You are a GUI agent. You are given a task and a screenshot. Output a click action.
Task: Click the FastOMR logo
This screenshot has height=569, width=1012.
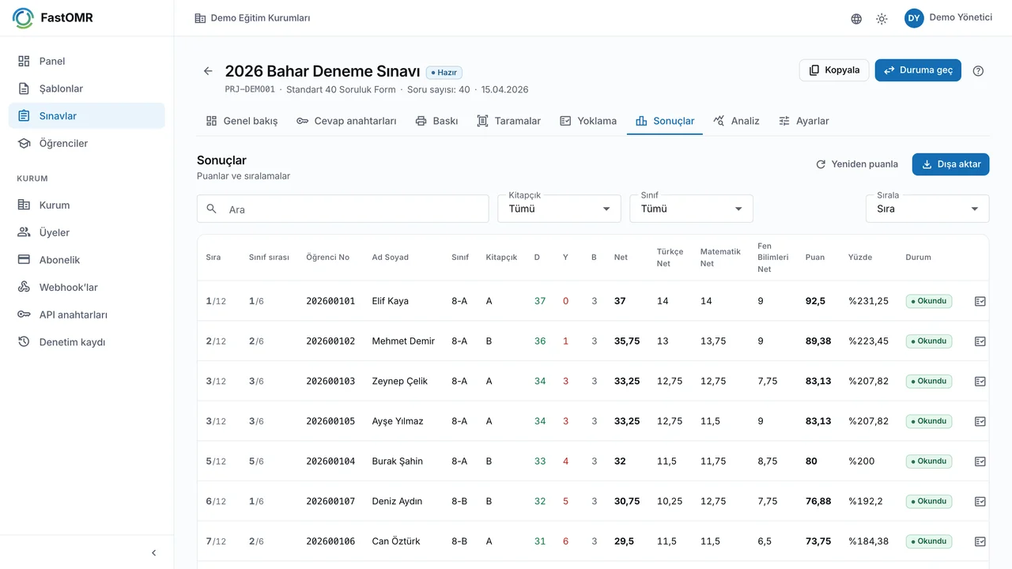pyautogui.click(x=53, y=18)
